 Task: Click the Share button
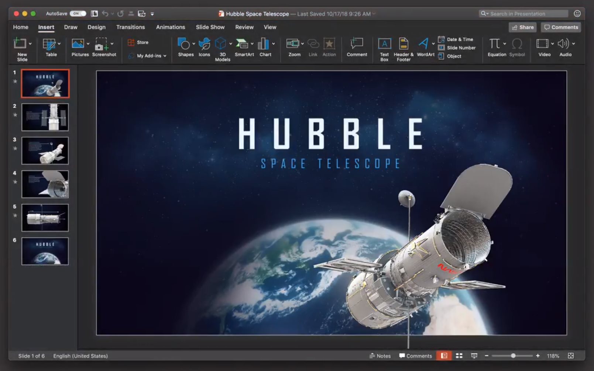pos(522,27)
